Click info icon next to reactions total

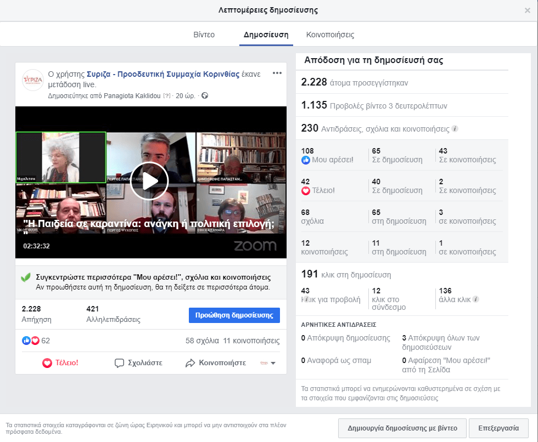[455, 129]
